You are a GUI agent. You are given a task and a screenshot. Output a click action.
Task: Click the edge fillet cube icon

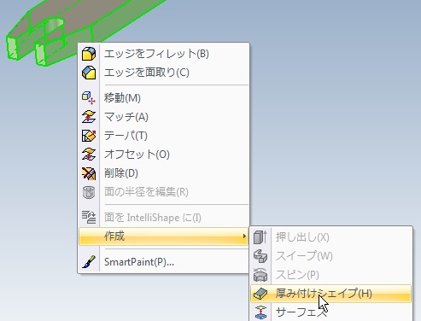pos(89,54)
